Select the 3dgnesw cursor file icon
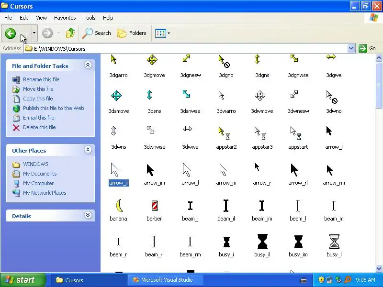 point(186,58)
